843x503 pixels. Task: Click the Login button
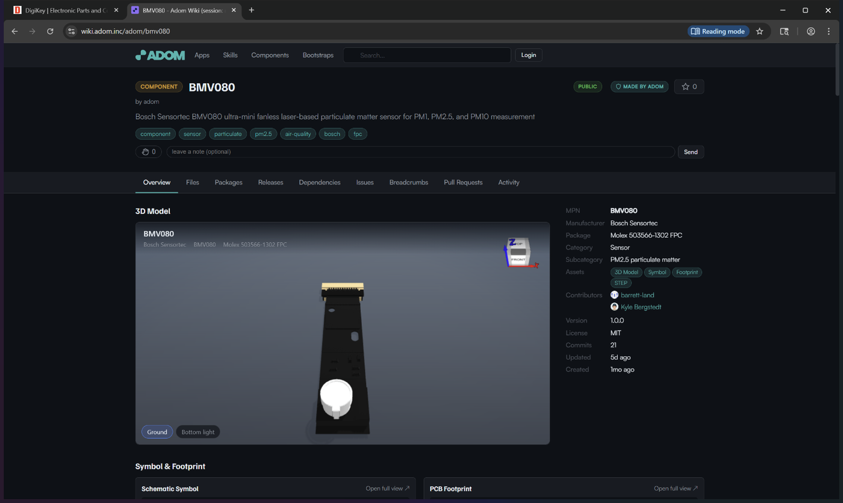coord(529,55)
